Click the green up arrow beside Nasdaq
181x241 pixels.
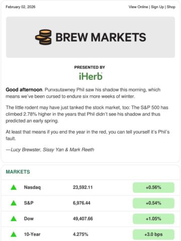pos(14,187)
